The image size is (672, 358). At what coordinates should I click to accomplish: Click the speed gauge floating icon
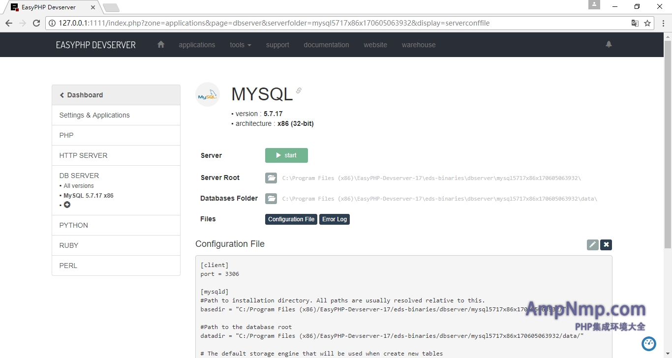point(649,343)
